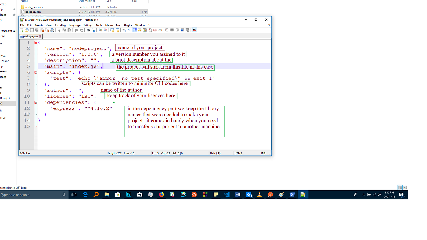Collapse the root JSON block at line 1

click(35, 42)
